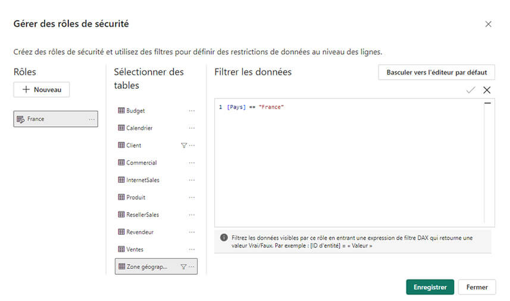Close the Gérer des rôles de sécurité dialog

click(x=488, y=24)
